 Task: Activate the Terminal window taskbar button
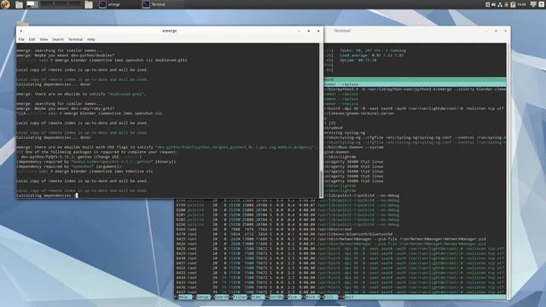162,4
